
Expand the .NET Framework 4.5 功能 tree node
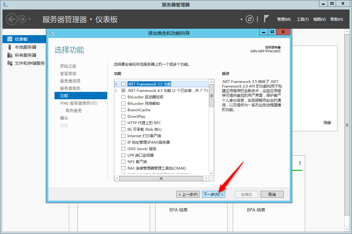click(116, 91)
